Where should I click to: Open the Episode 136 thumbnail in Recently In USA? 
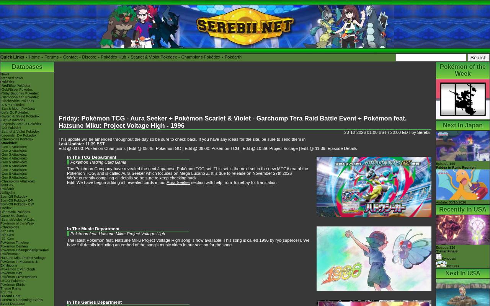coord(463,230)
